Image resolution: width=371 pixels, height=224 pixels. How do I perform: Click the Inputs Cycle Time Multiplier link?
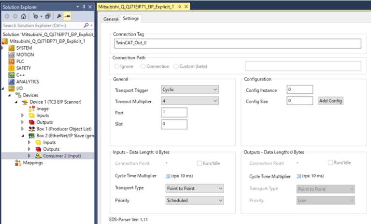coord(168,176)
